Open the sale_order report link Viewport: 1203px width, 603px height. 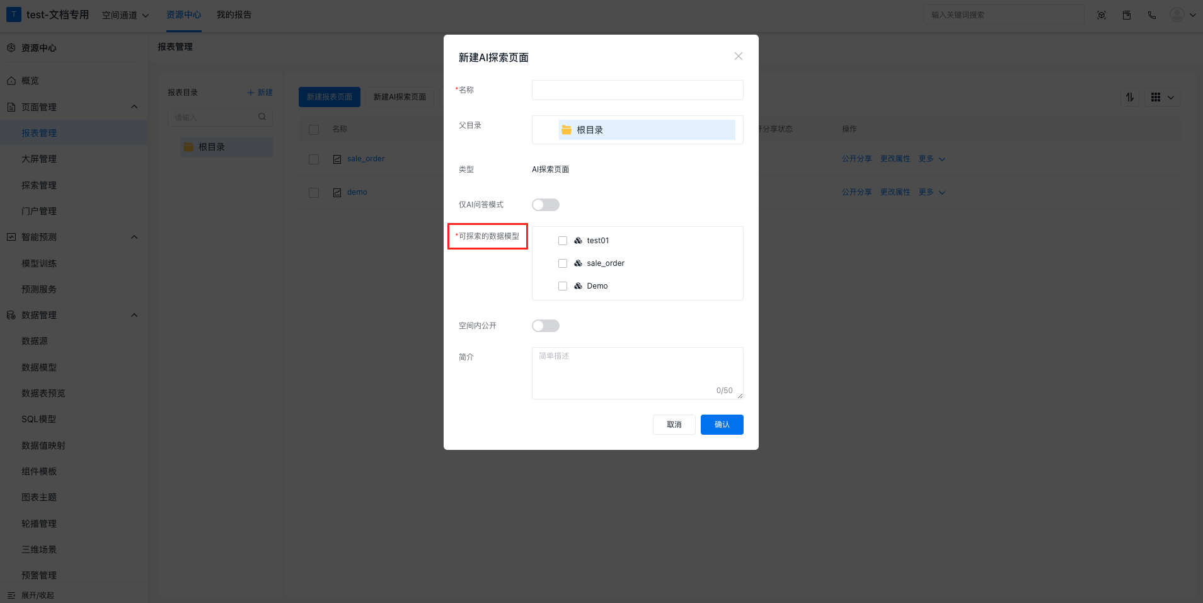click(x=366, y=159)
